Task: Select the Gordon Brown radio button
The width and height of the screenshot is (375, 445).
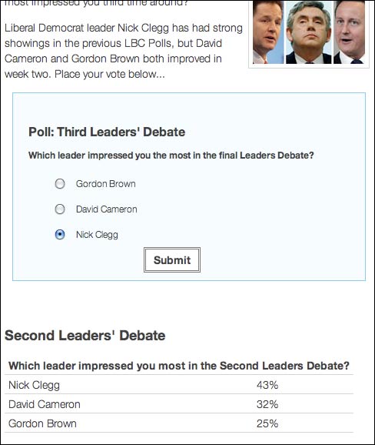Action: point(60,184)
